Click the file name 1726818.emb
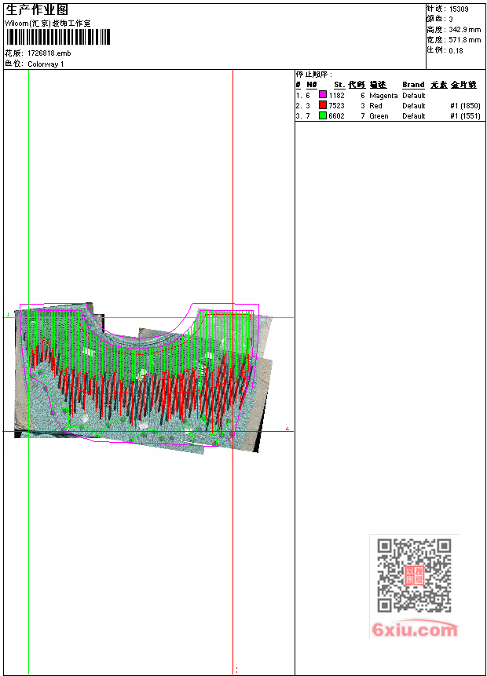This screenshot has width=487, height=676. 49,53
